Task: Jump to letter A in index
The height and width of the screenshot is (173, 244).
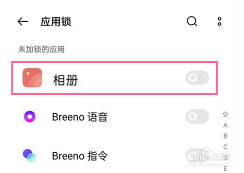Action: coord(225,125)
